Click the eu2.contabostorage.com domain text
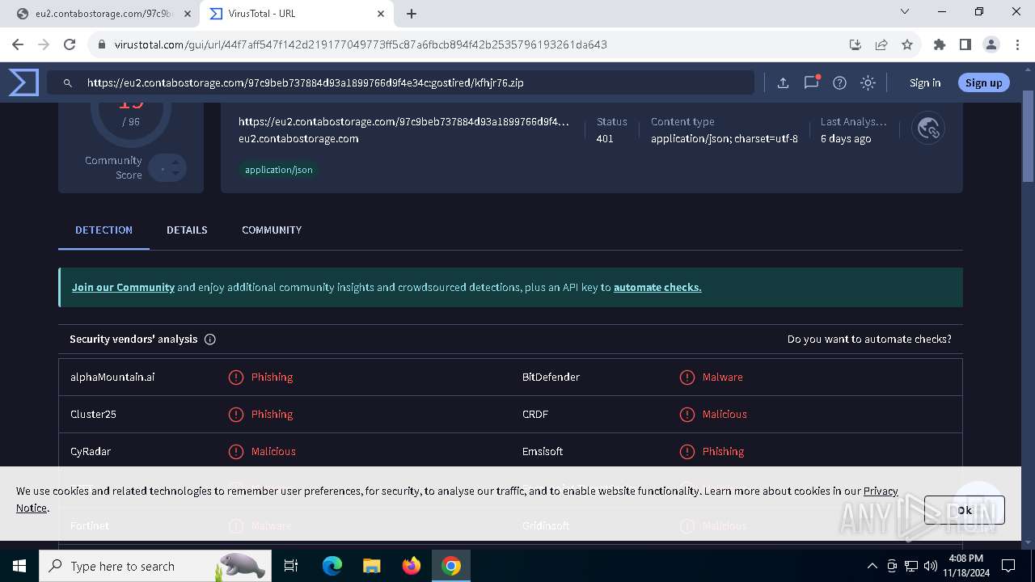The image size is (1035, 582). pos(298,139)
